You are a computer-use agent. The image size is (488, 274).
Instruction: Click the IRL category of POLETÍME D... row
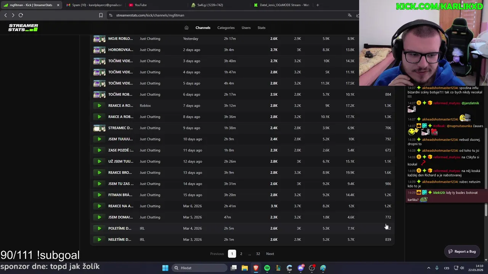[142, 228]
